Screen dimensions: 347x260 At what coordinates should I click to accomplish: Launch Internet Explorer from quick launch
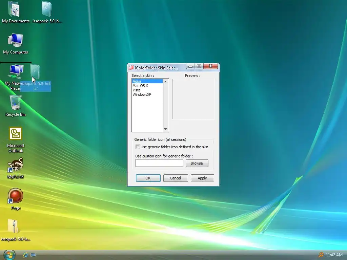pos(25,255)
